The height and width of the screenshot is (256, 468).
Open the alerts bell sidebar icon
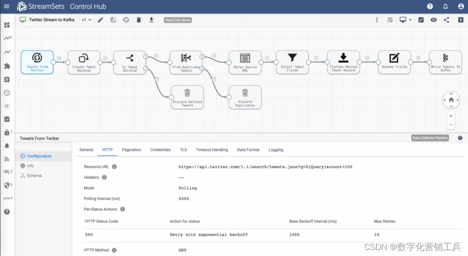click(x=7, y=146)
